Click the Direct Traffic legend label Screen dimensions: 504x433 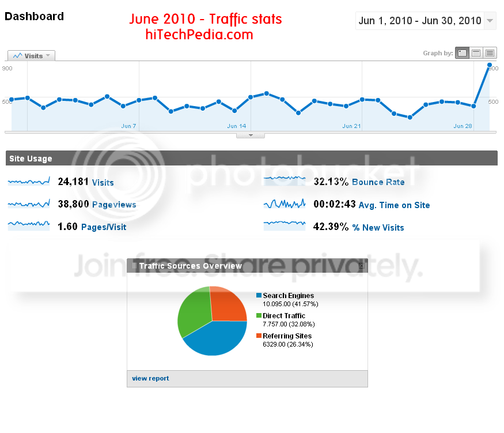(x=284, y=315)
